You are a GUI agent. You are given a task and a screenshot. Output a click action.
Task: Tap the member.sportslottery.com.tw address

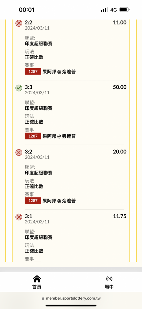(x=73, y=298)
